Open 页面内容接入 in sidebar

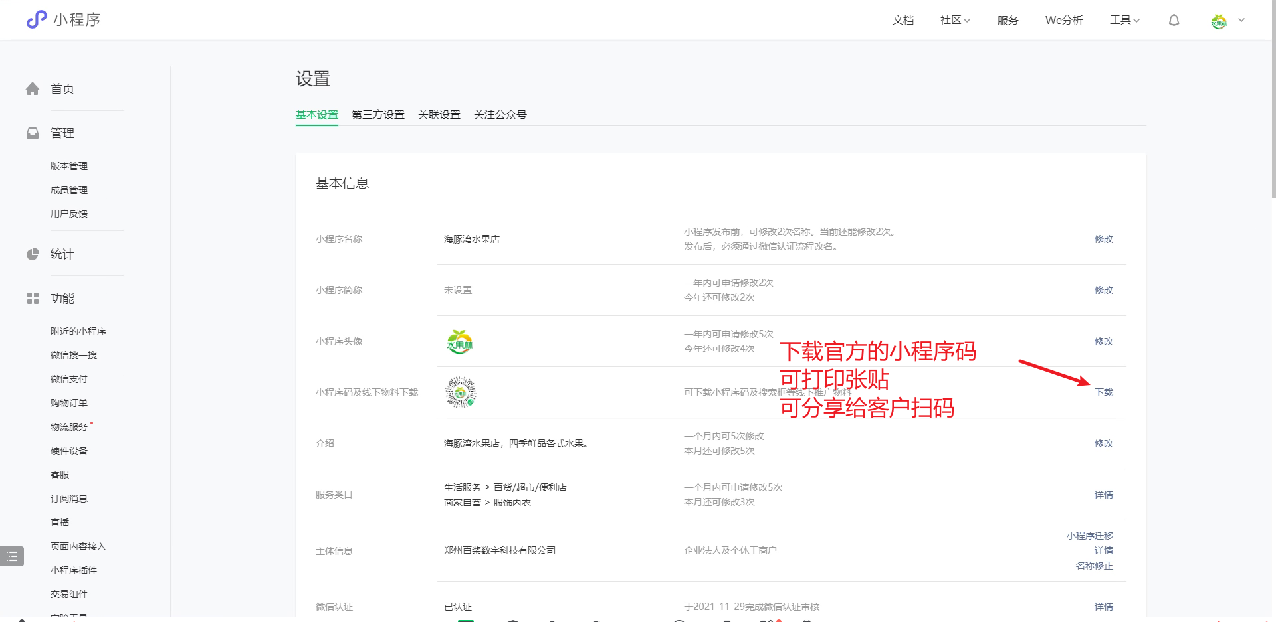tap(78, 546)
